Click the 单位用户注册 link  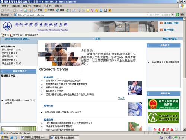tap(169, 23)
